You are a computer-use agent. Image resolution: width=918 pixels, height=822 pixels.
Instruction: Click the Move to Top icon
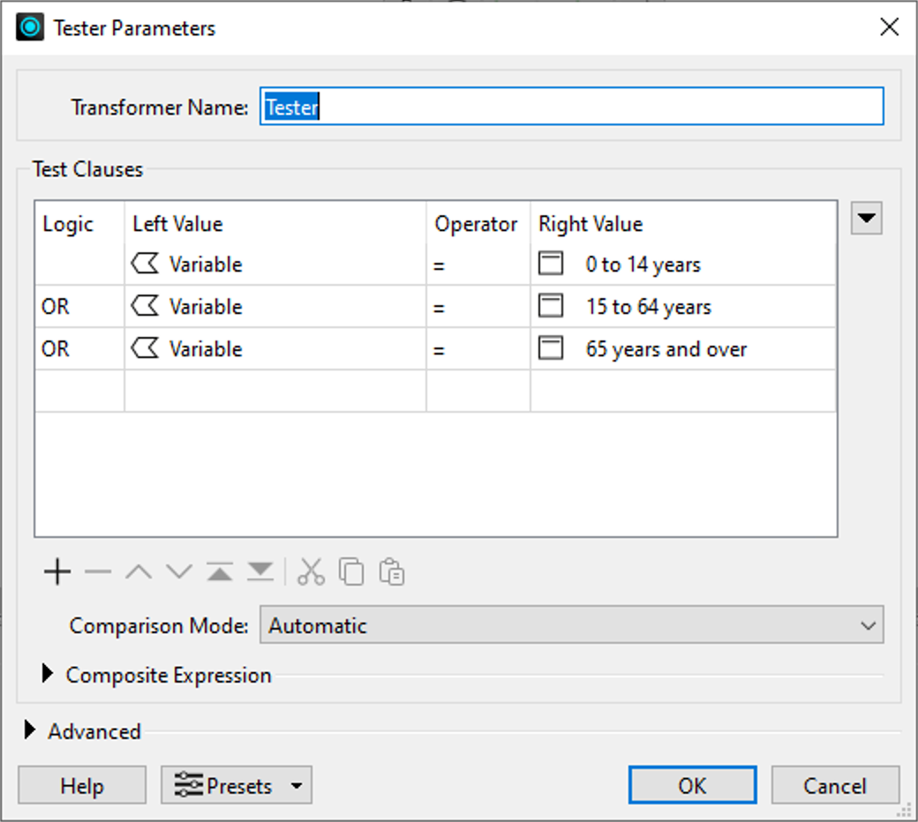[x=220, y=572]
